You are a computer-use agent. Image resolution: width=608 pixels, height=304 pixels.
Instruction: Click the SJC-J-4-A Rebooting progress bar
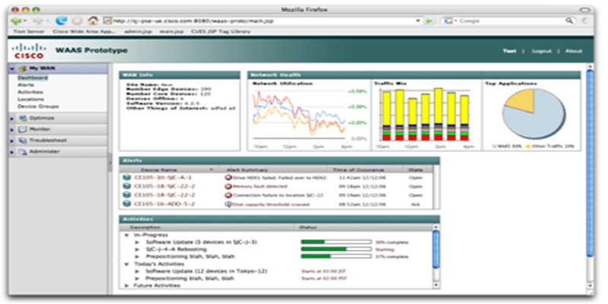pos(336,249)
